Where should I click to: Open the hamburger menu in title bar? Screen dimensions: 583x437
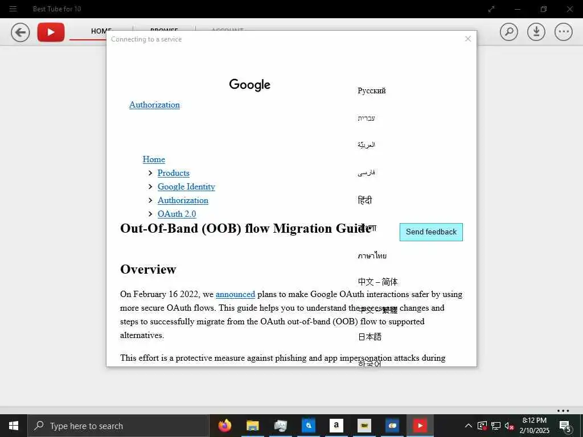pos(13,9)
